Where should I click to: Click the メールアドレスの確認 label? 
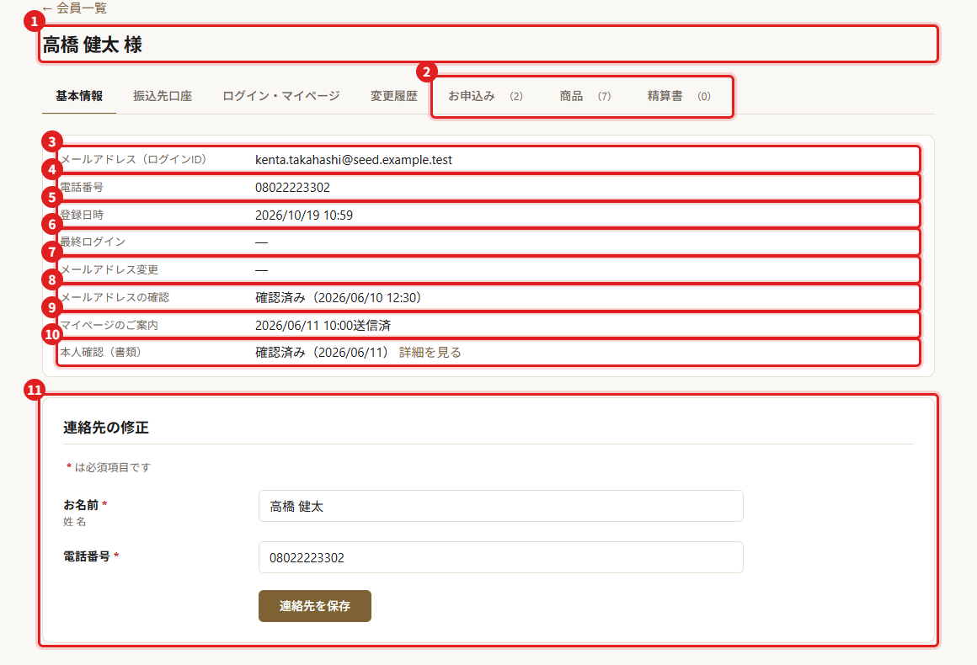point(115,297)
